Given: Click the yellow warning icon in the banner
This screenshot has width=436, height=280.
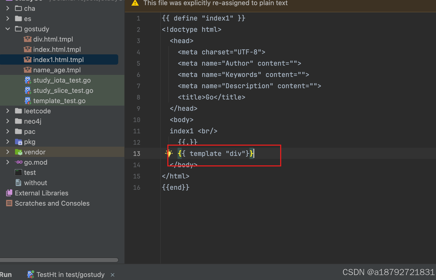Looking at the screenshot, I should [x=135, y=3].
